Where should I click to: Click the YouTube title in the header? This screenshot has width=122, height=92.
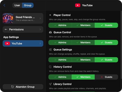click(x=87, y=5)
